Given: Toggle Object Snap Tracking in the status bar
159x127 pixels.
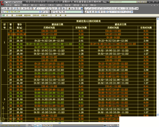Looking at the screenshot, I should click(41, 126).
